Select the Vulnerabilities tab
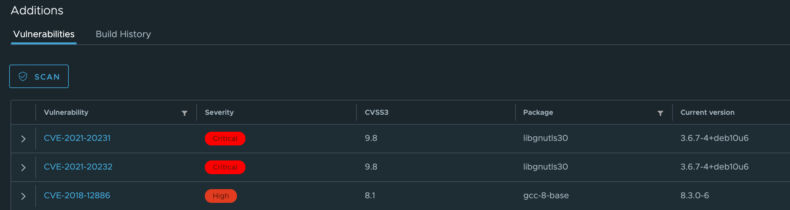Screen dimensions: 790x210 [x=44, y=34]
